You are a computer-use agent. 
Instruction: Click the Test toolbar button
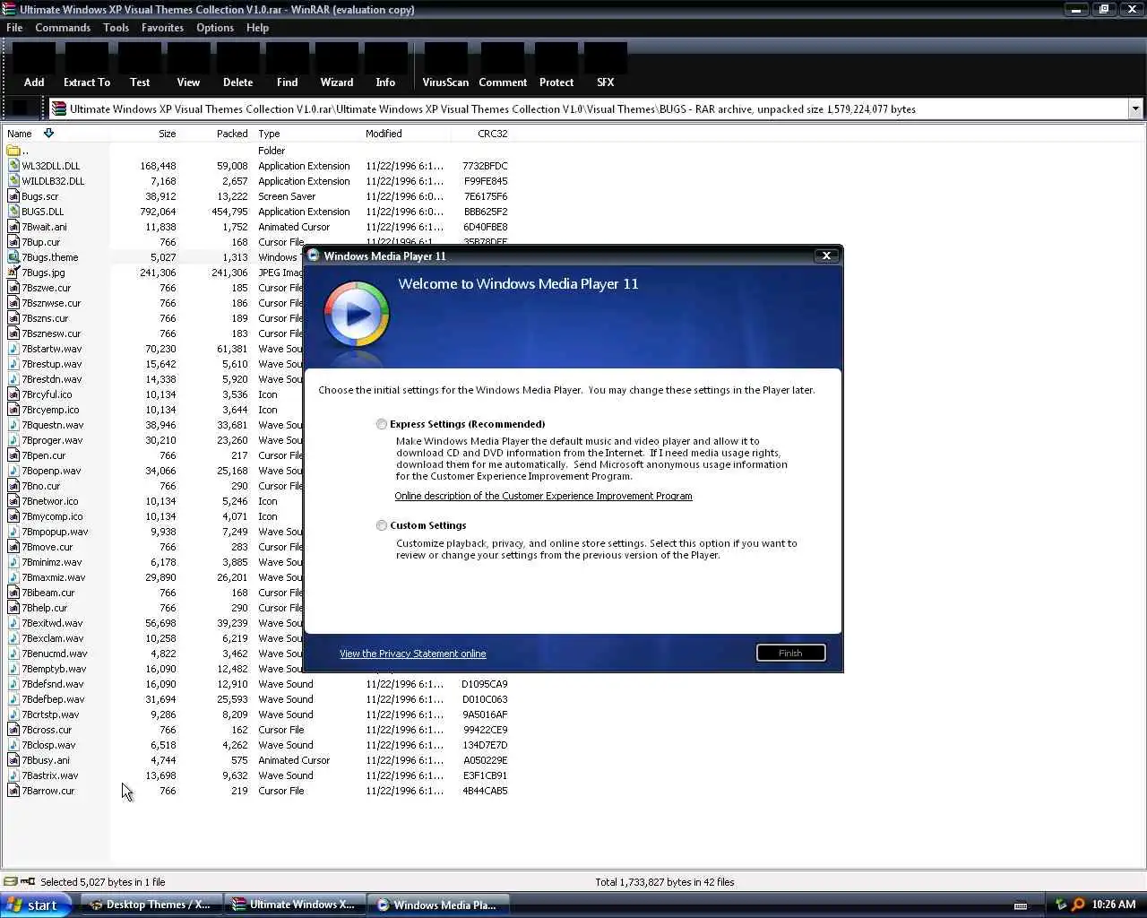140,65
